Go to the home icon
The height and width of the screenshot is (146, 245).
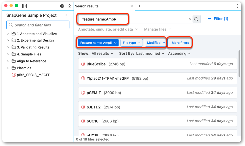[x=69, y=6]
